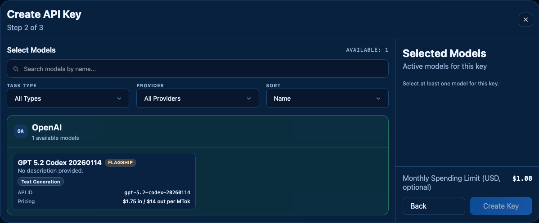Click the Select Models heading
The height and width of the screenshot is (223, 539).
click(31, 50)
